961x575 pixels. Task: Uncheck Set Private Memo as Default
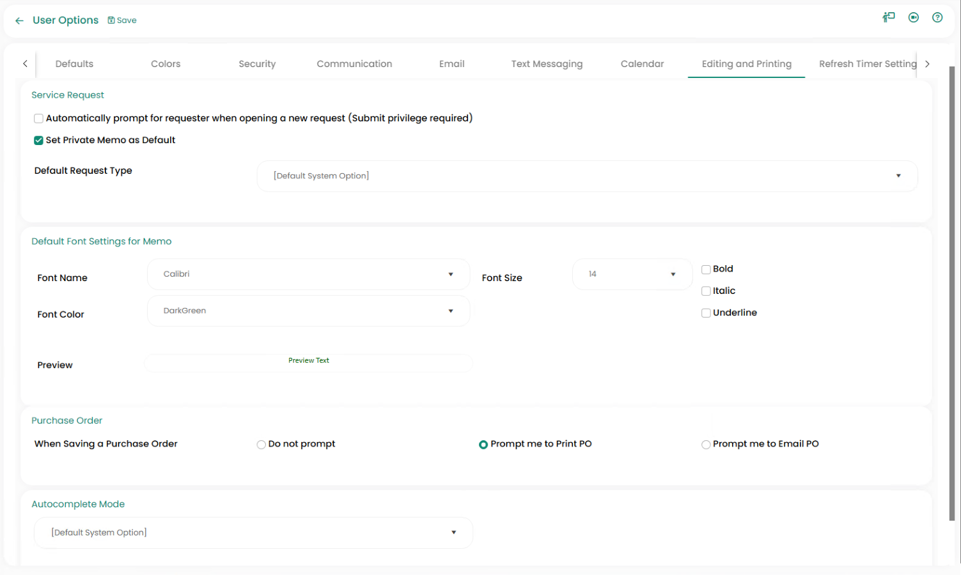39,141
